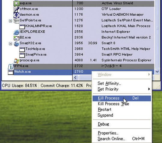Click the B2.exe Becky mail icon
Screen dimensions: 162x143
tap(16, 38)
